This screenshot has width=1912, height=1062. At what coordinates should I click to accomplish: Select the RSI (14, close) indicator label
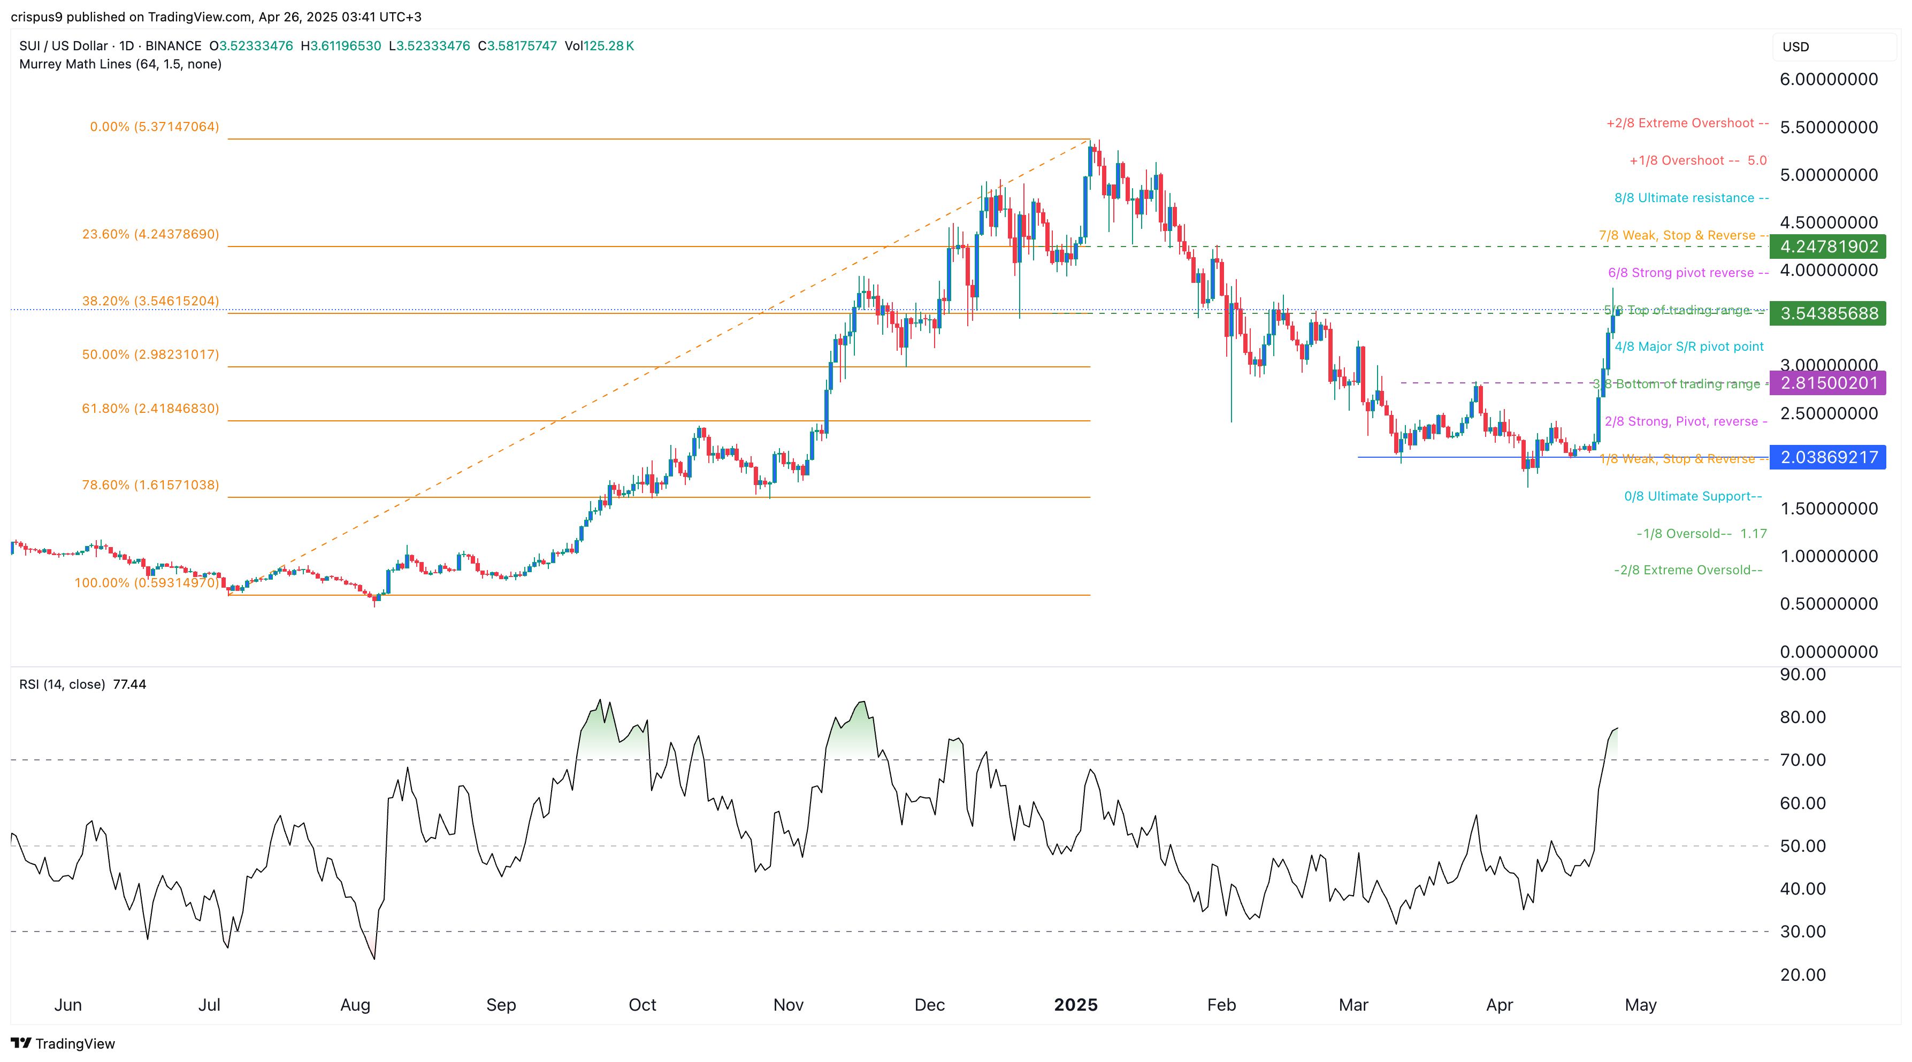(62, 684)
